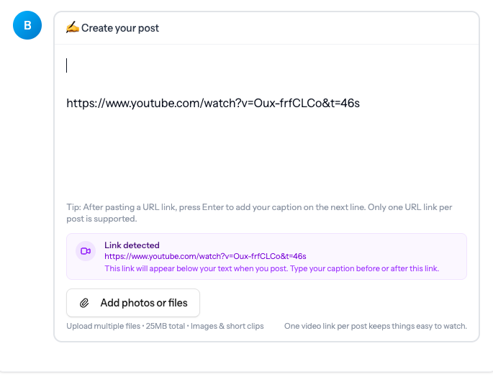Click the post is supported tip ending
Viewport: 493px width, 382px height.
tap(101, 219)
